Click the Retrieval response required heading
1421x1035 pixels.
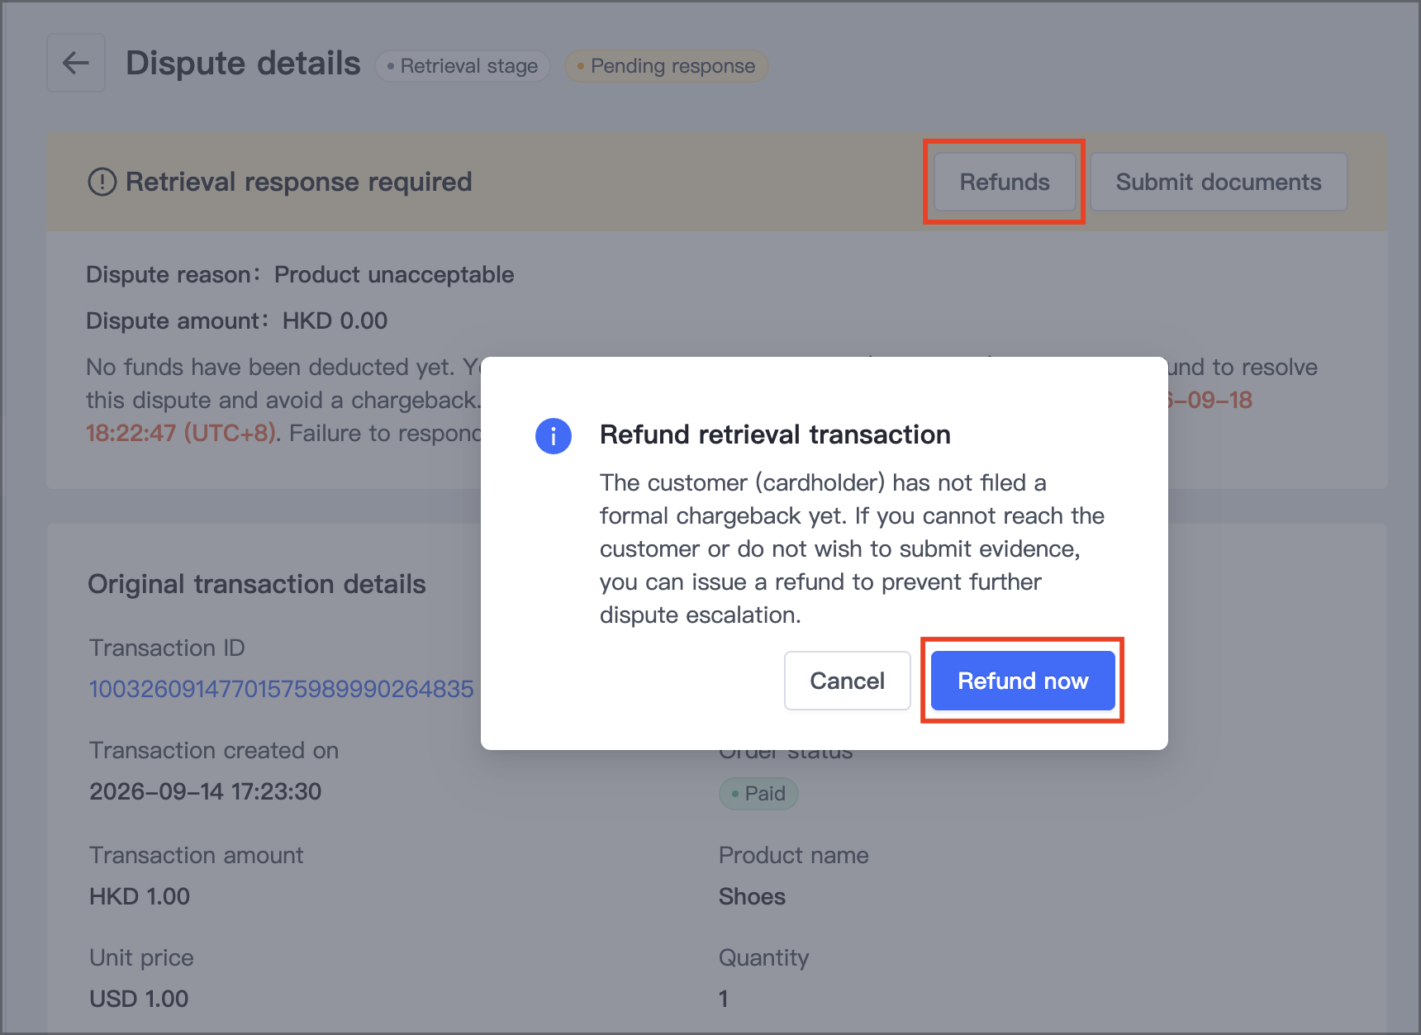[x=299, y=182]
